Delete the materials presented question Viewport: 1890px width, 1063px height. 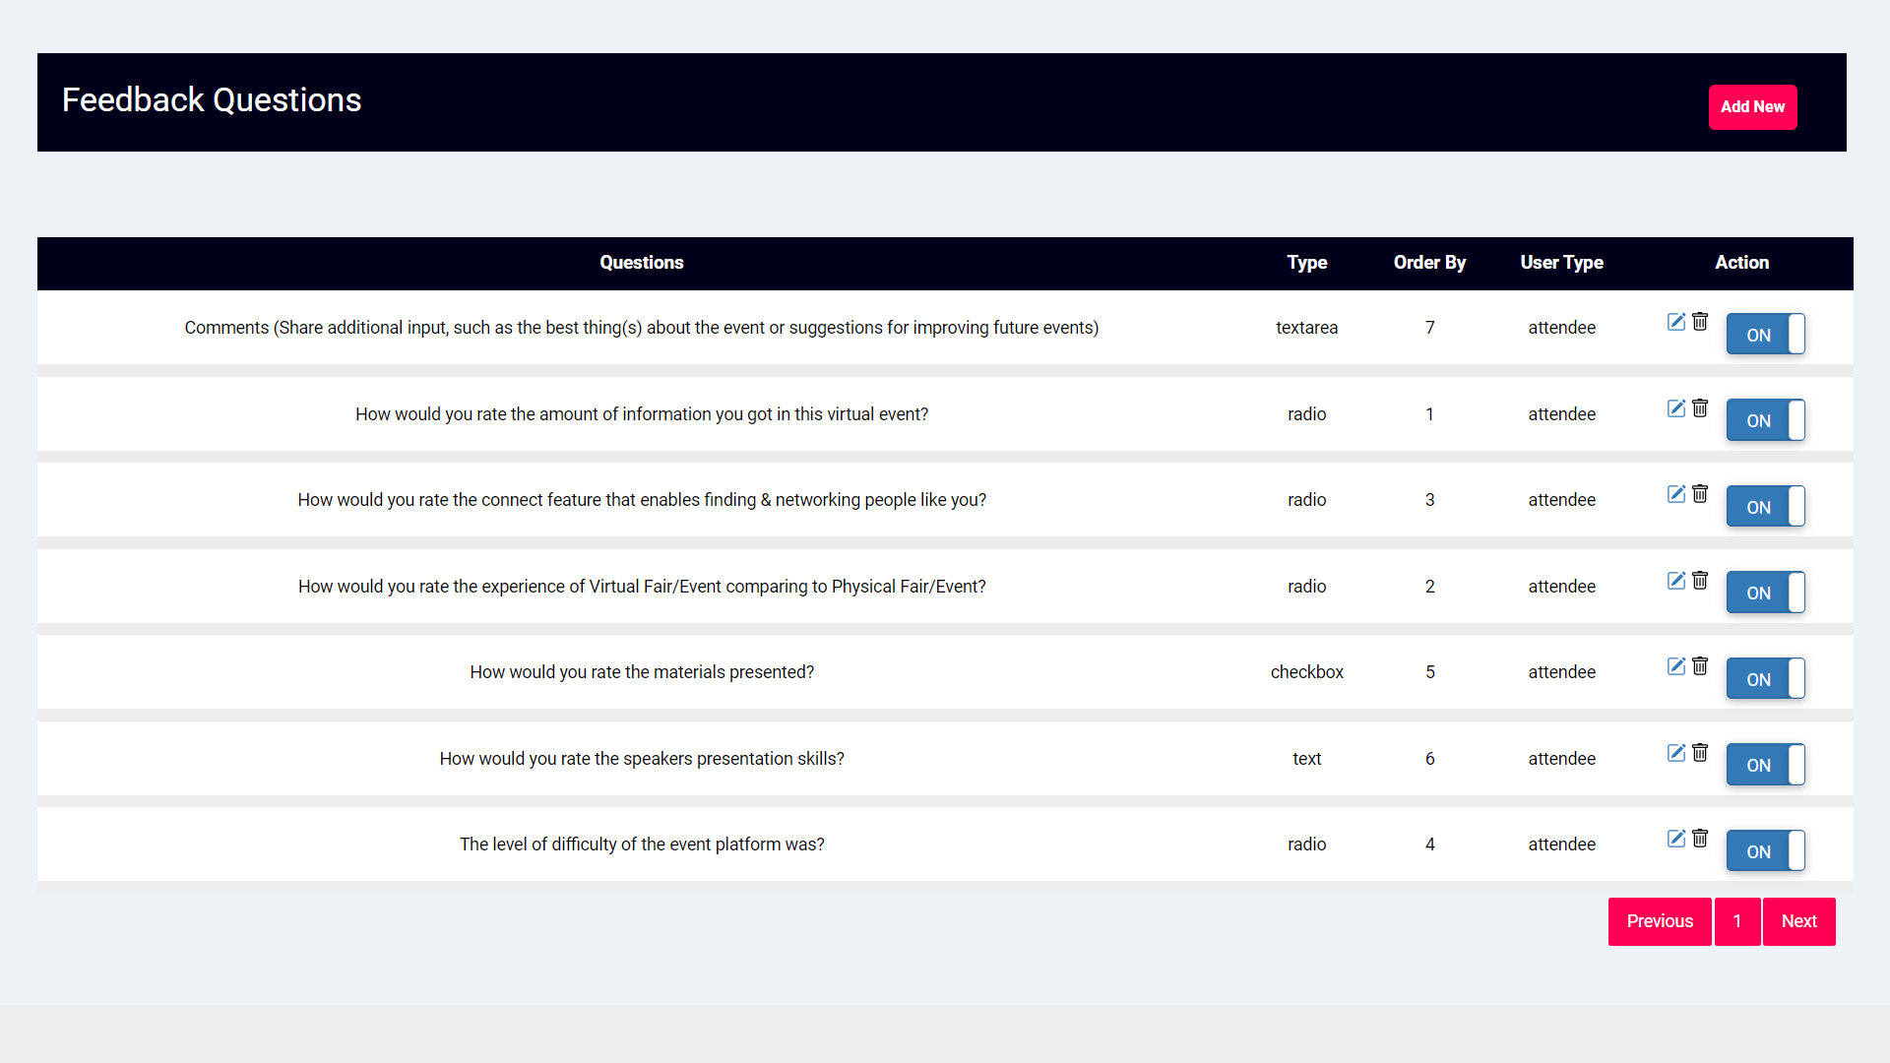click(x=1700, y=666)
